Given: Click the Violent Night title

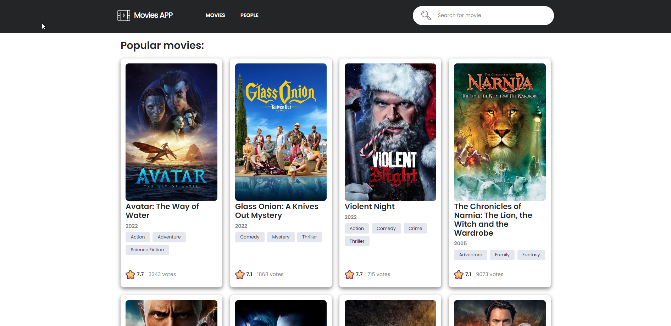Looking at the screenshot, I should click(370, 207).
